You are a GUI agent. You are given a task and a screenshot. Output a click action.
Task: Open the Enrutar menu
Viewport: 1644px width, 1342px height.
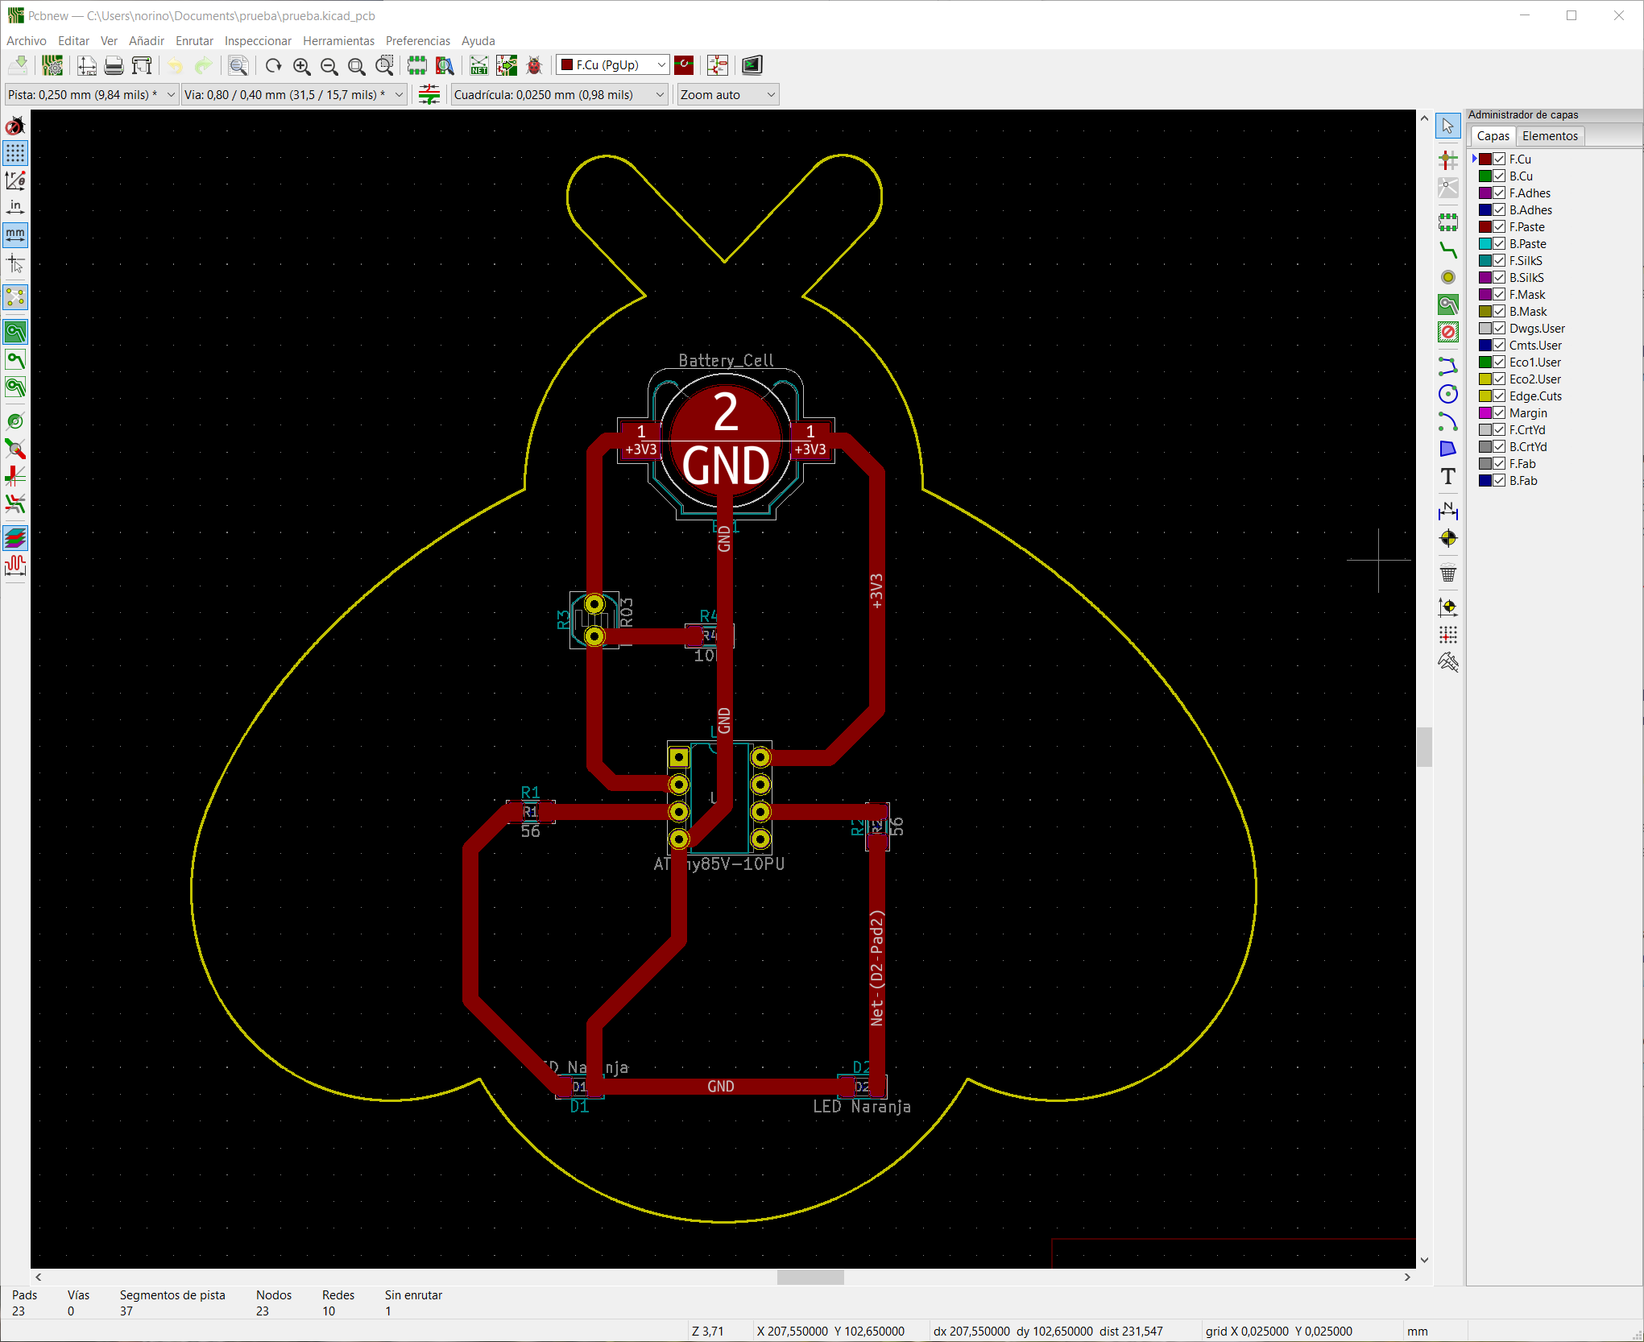click(x=194, y=40)
